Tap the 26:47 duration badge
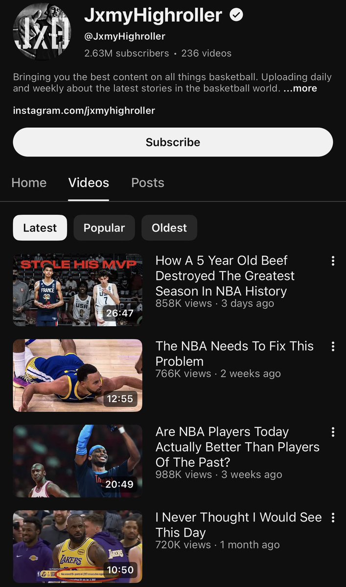The width and height of the screenshot is (346, 587). pos(120,313)
